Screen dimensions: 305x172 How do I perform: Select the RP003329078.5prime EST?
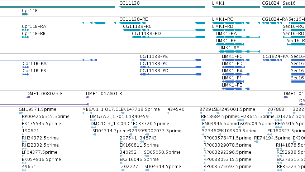(204, 149)
